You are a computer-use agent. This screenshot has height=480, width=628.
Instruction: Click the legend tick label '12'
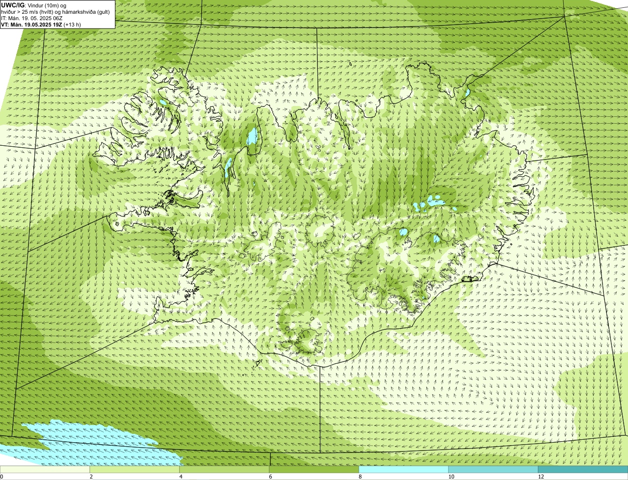(x=541, y=477)
